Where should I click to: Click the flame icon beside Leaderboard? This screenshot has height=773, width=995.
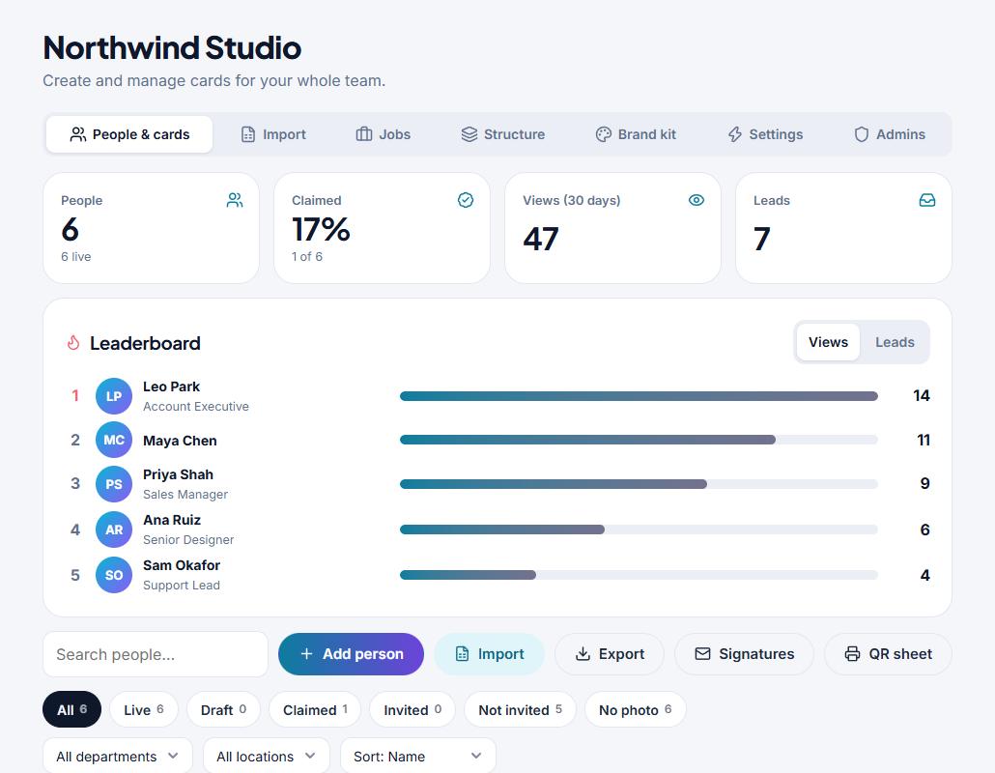tap(73, 343)
